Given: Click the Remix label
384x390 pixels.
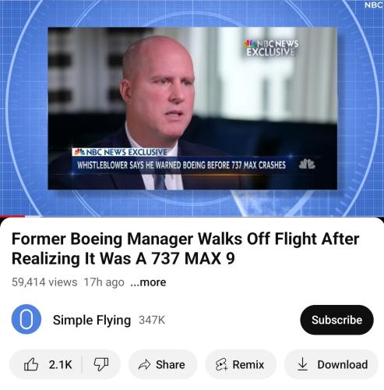Looking at the screenshot, I should tap(248, 364).
